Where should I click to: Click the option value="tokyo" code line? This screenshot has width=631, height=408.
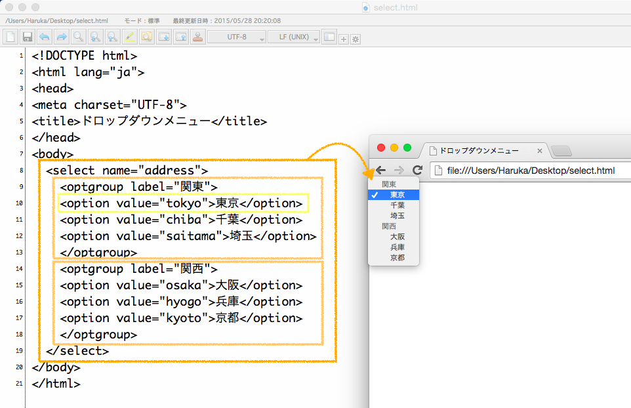pos(181,203)
